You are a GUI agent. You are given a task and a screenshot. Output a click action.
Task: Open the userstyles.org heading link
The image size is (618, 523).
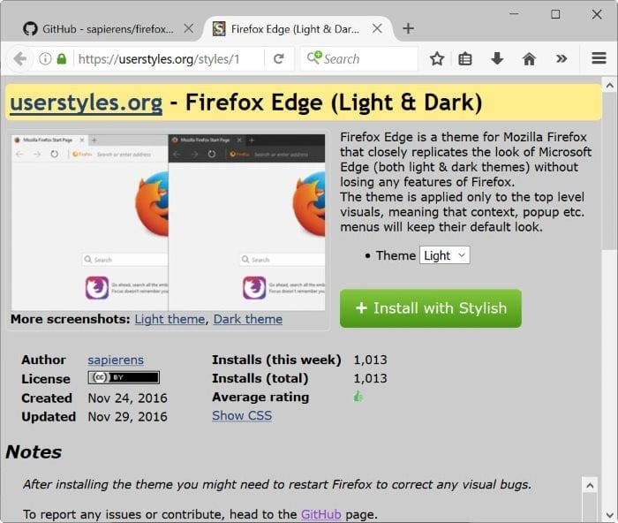click(x=86, y=102)
